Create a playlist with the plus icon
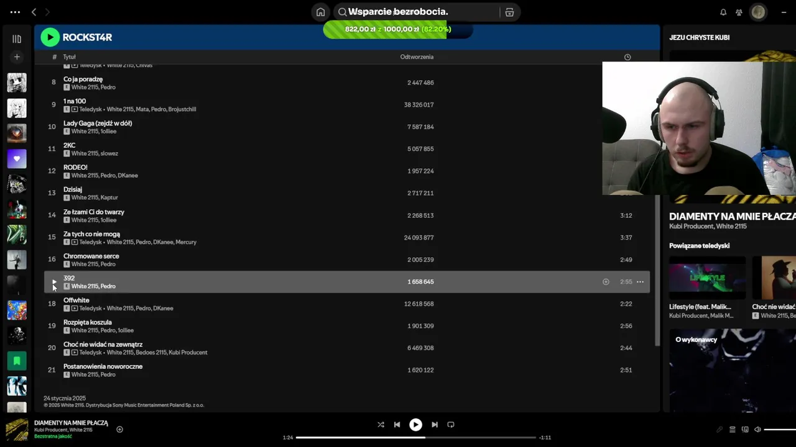796x447 pixels. (17, 57)
